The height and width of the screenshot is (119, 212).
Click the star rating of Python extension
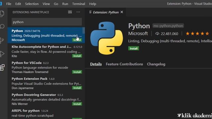point(197,34)
